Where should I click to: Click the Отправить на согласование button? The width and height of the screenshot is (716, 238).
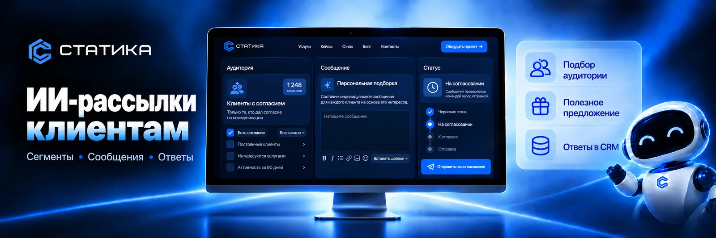click(x=456, y=167)
